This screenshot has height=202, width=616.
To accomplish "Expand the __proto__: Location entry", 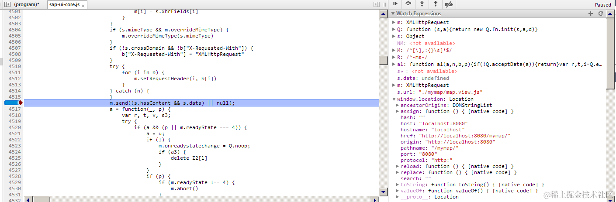I will click(397, 197).
